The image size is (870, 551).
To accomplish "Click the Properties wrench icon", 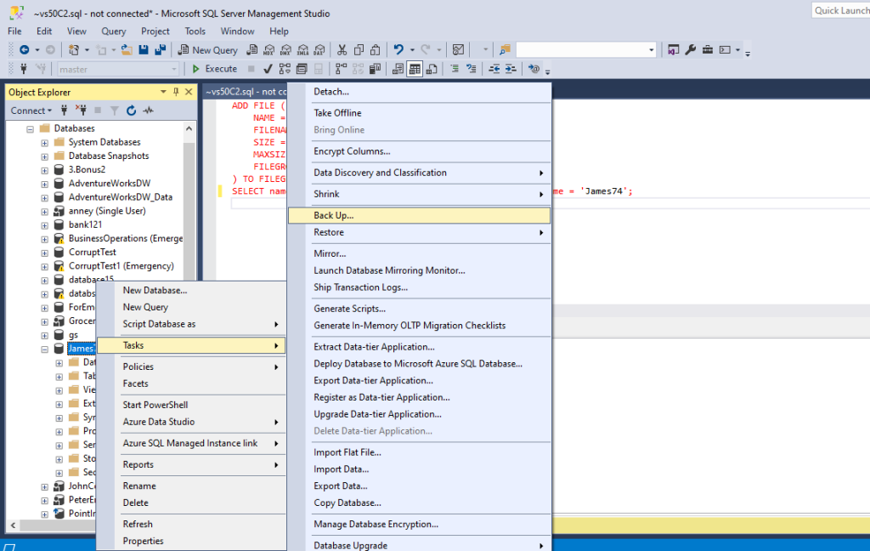I will (690, 50).
